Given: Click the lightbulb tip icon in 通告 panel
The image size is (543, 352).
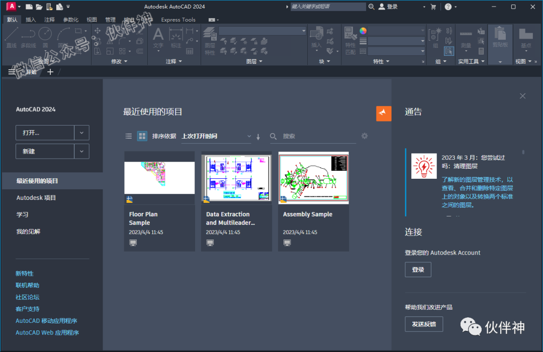Looking at the screenshot, I should [424, 166].
